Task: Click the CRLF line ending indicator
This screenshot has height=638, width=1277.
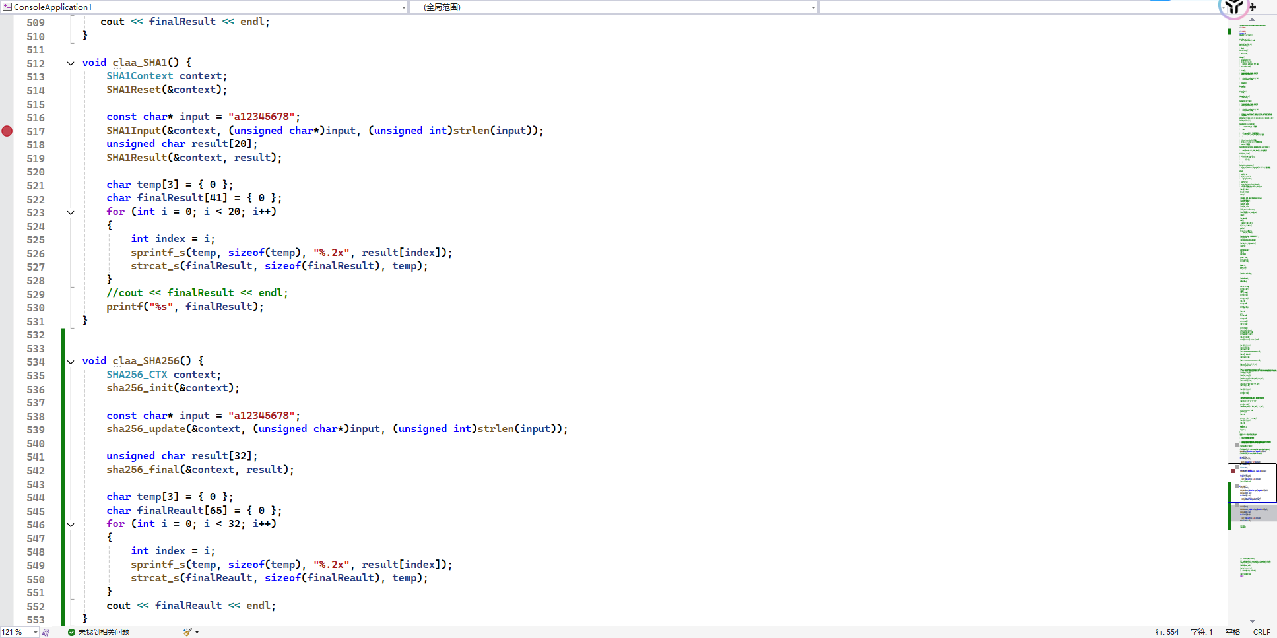Action: pos(1261,632)
